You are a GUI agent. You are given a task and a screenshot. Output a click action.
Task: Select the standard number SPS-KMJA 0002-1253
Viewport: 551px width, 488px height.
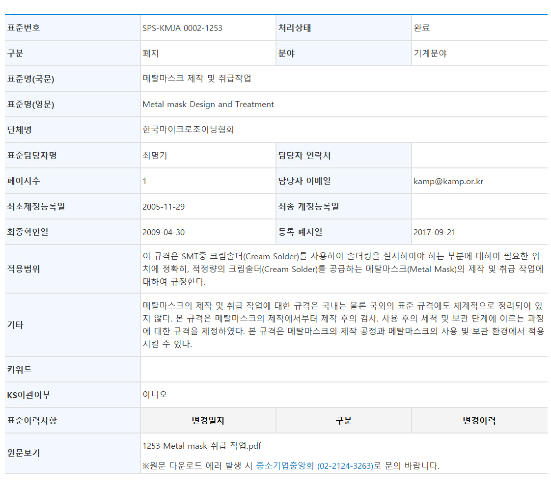coord(182,28)
